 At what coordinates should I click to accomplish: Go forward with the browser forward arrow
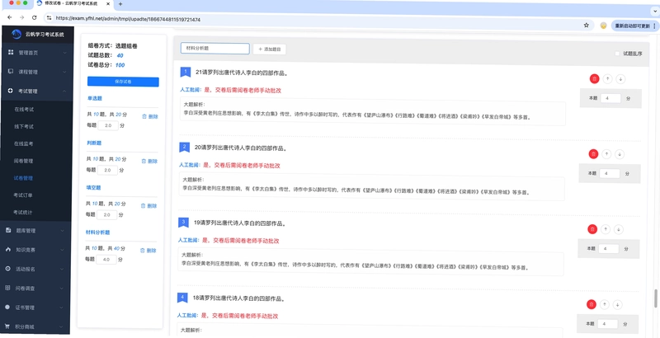[22, 17]
